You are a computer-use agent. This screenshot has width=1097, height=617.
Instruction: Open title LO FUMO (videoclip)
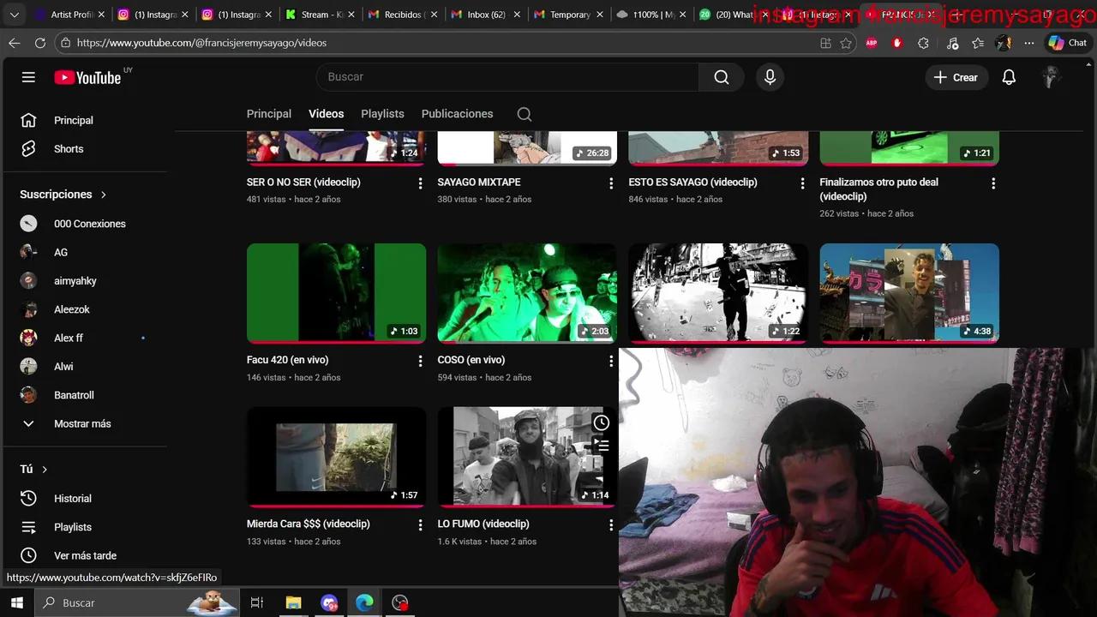[483, 524]
